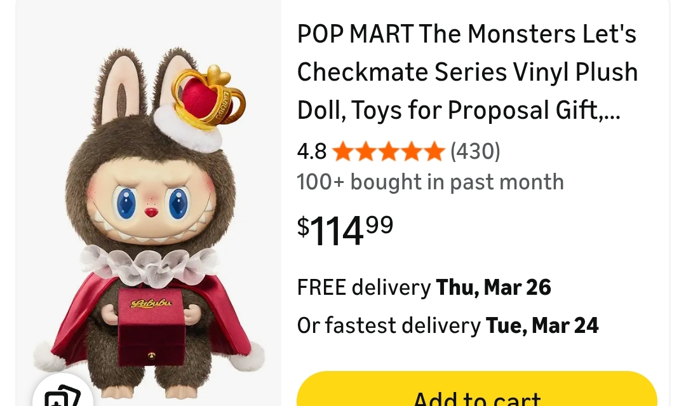Click the $114.99 price

tap(345, 230)
